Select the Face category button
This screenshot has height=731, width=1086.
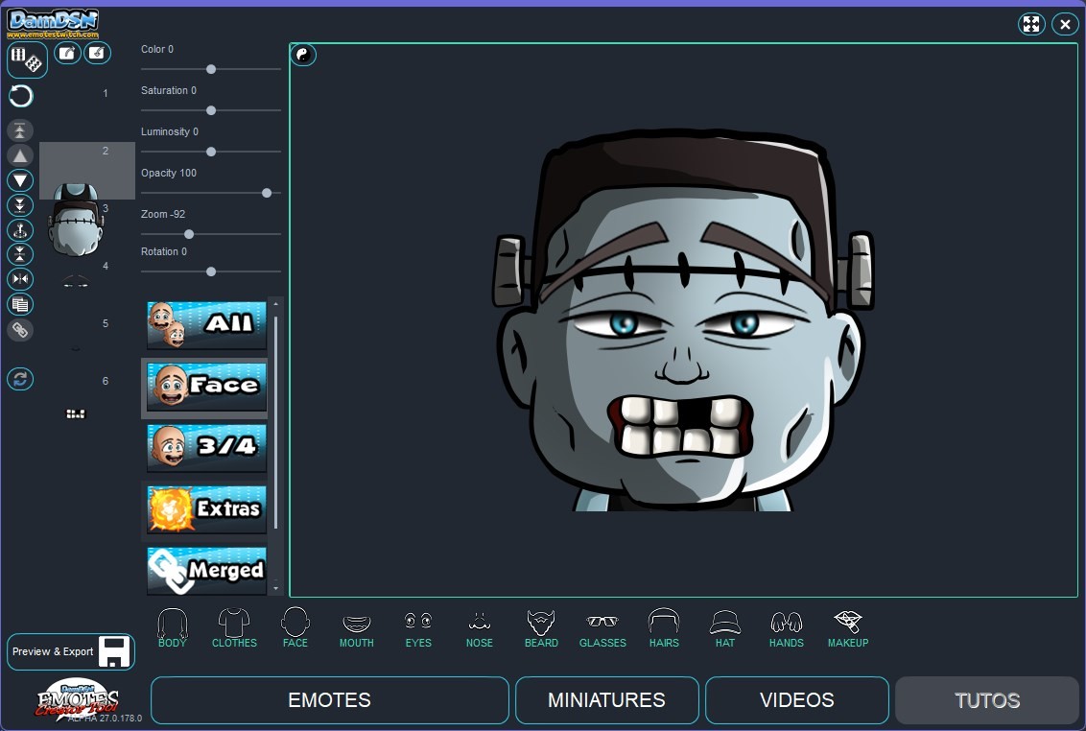click(x=205, y=387)
